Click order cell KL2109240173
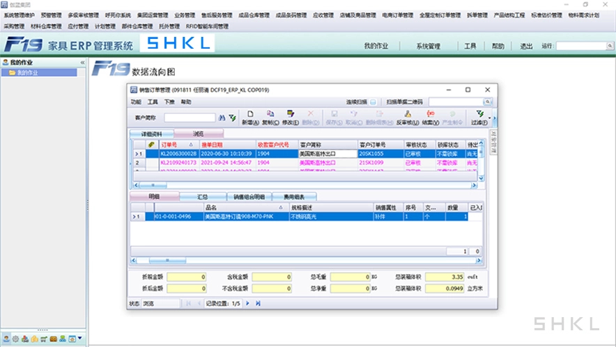The width and height of the screenshot is (616, 347). click(x=179, y=163)
